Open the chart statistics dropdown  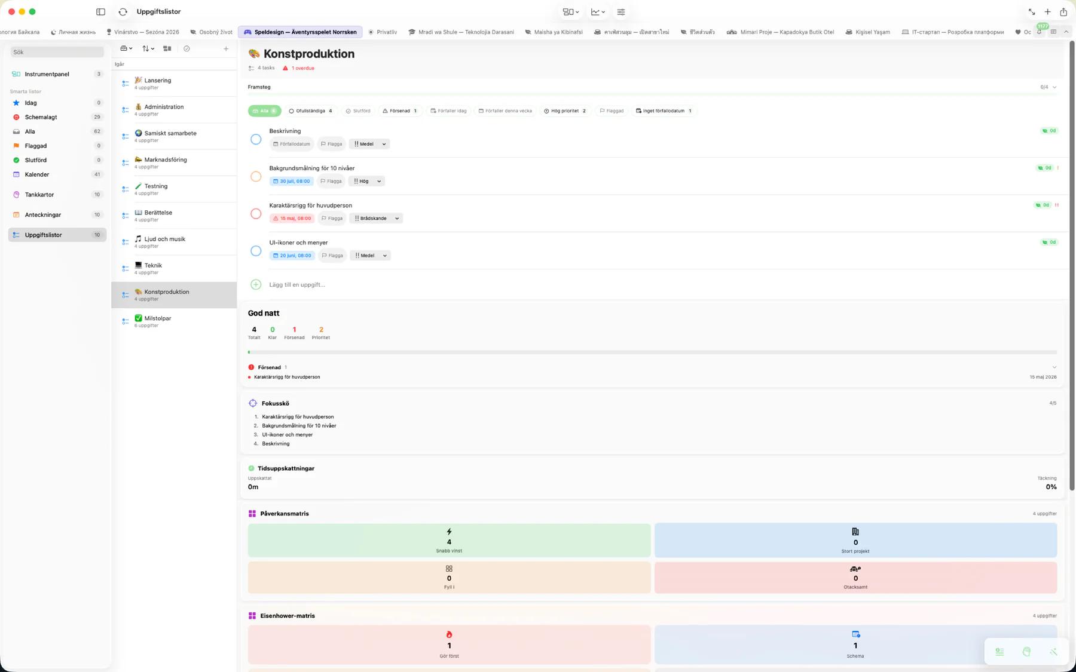pos(598,12)
